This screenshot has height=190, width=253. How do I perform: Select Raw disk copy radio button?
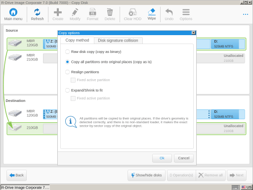pos(67,51)
